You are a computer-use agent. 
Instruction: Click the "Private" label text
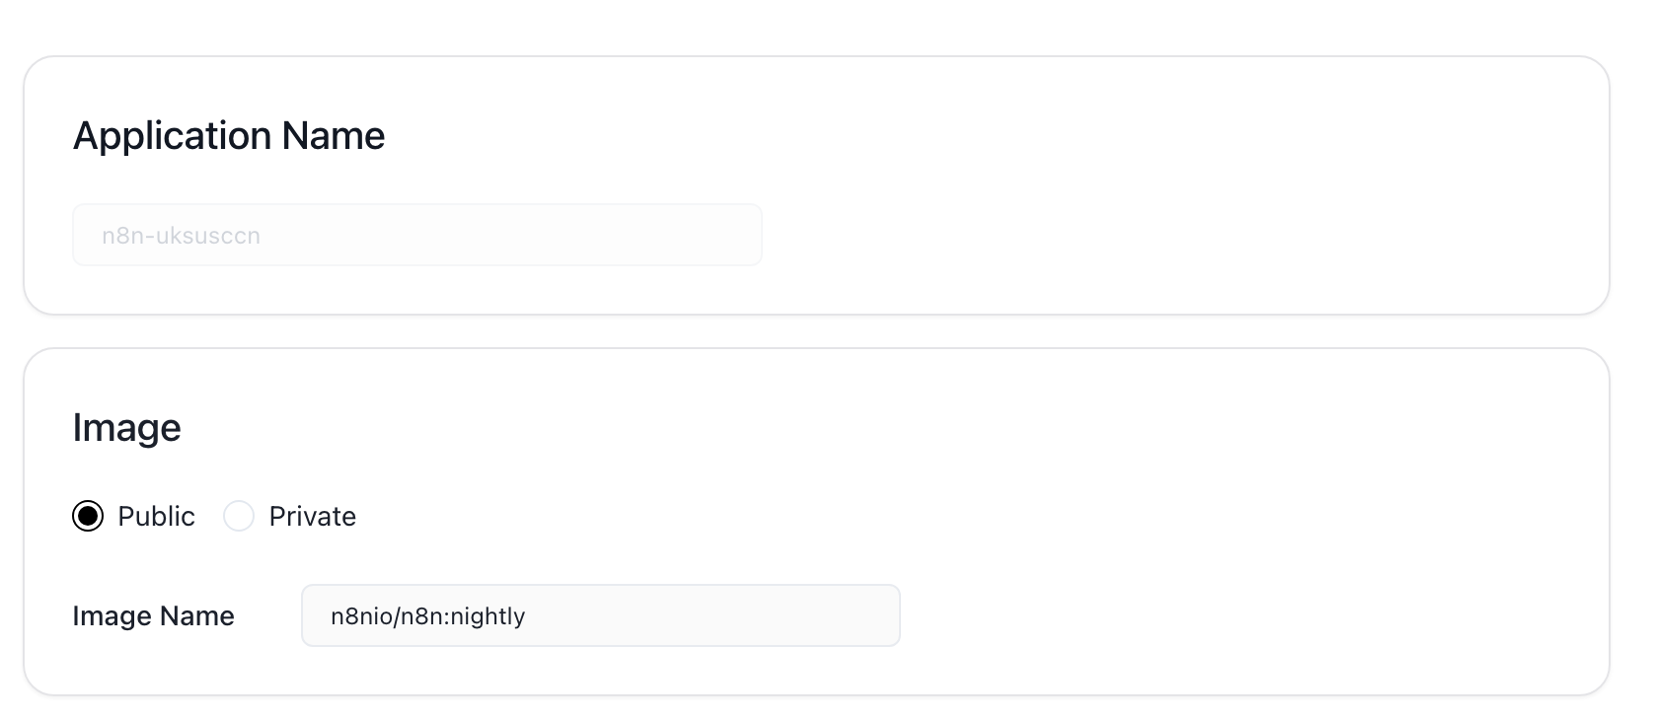(x=312, y=516)
